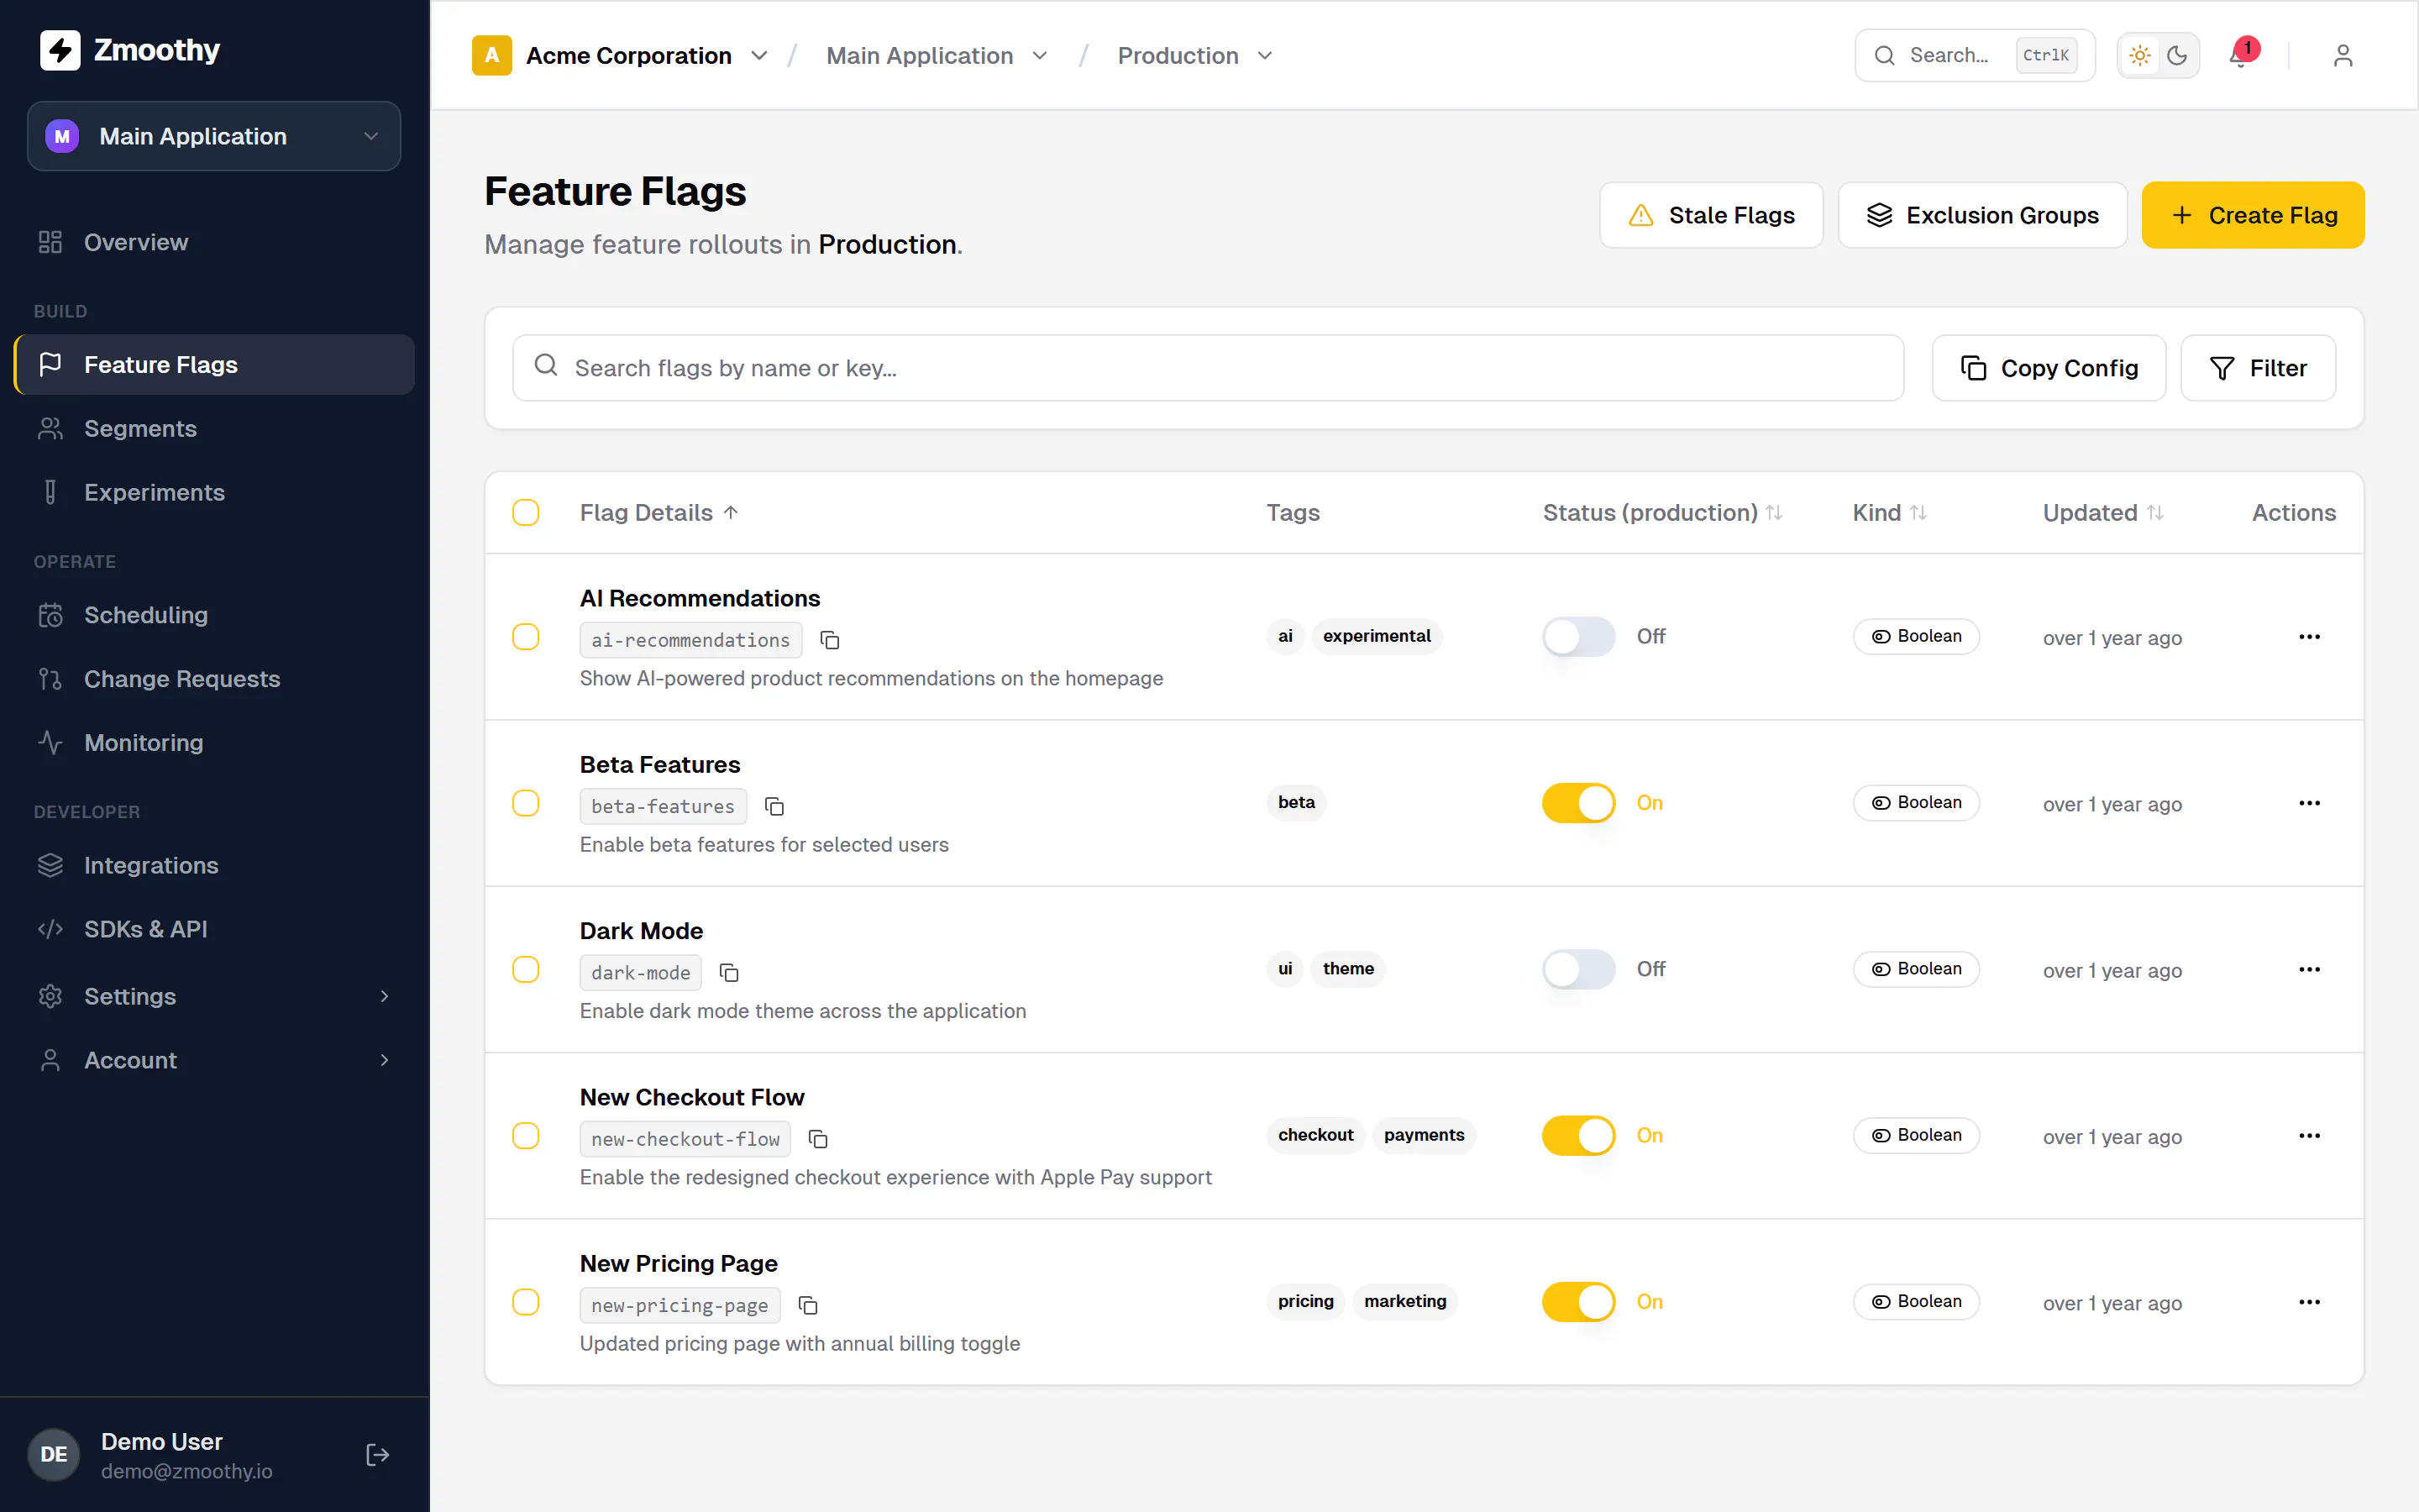Check the AI Recommendations row checkbox

tap(526, 637)
